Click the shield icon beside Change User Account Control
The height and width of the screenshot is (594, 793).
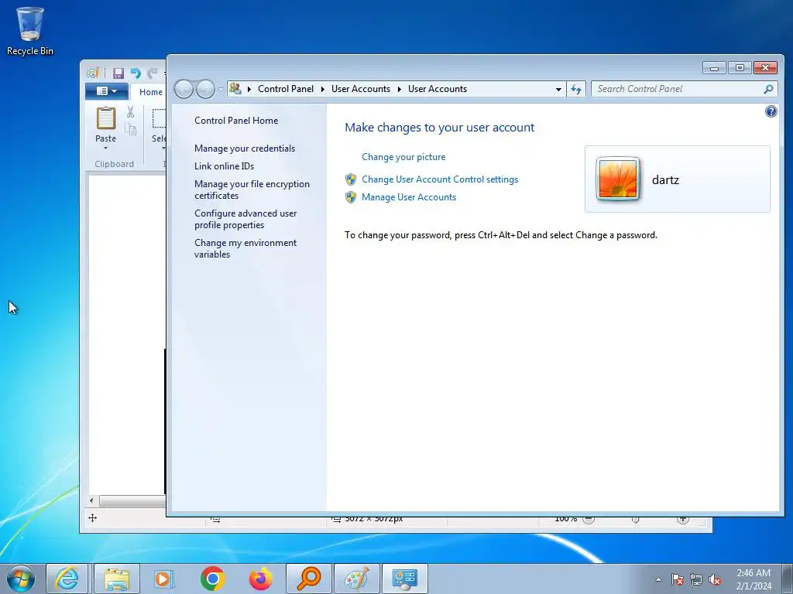click(351, 179)
